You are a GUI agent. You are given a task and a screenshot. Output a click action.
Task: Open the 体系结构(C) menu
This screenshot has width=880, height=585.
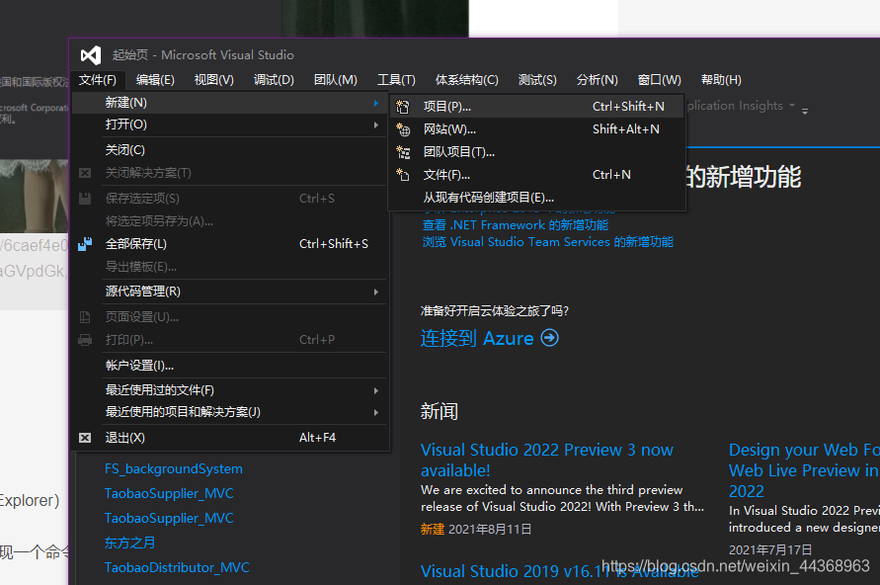click(467, 80)
